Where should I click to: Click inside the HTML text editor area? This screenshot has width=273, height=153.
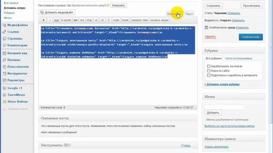(118, 65)
